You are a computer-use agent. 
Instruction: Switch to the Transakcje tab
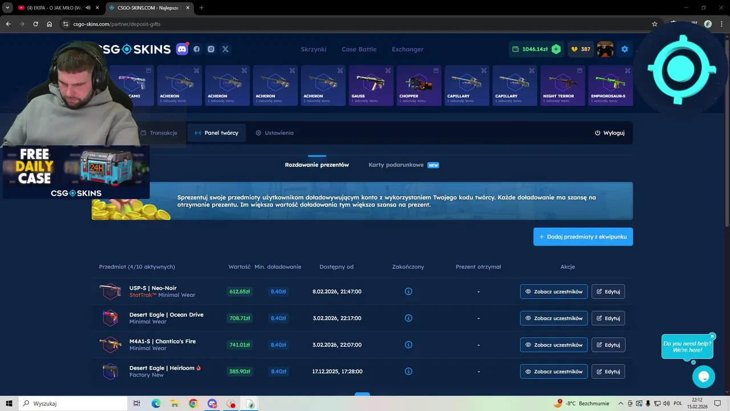(159, 133)
